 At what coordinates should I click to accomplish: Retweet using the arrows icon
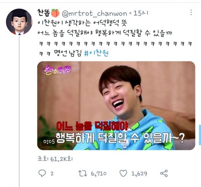click(82, 173)
